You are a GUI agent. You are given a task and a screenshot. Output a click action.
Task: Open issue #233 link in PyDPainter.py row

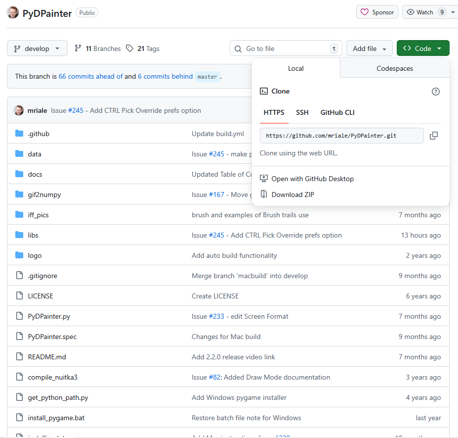(x=216, y=317)
